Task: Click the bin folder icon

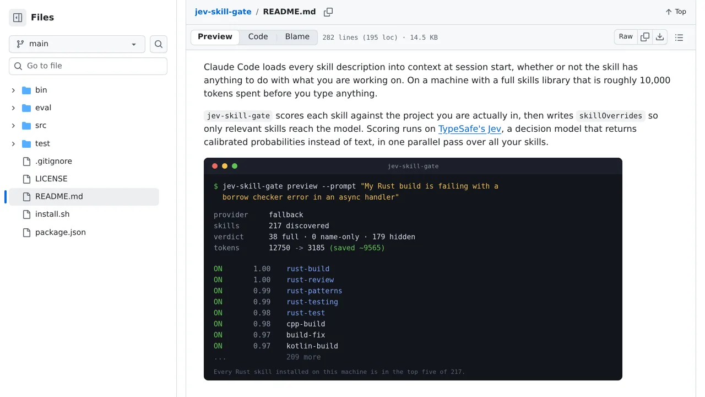Action: pyautogui.click(x=26, y=90)
